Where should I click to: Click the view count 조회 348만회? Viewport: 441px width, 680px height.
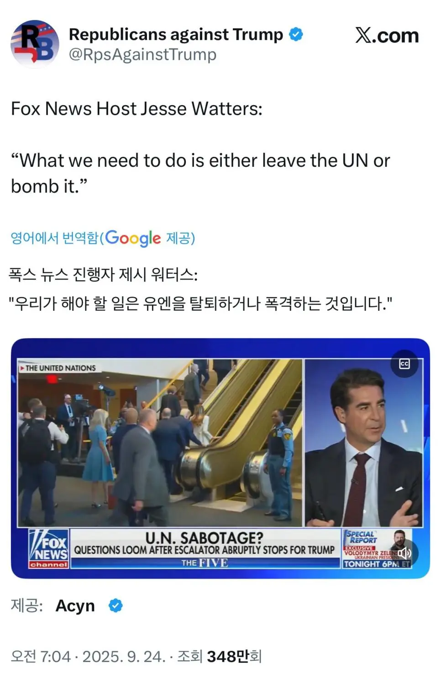219,656
